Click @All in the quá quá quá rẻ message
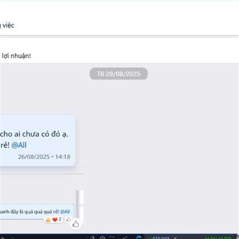This screenshot has height=239, width=239. pos(65,212)
